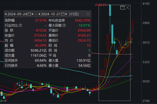Select the 27.51% 涨跌幅 value
This screenshot has height=104, width=157.
tap(41, 20)
